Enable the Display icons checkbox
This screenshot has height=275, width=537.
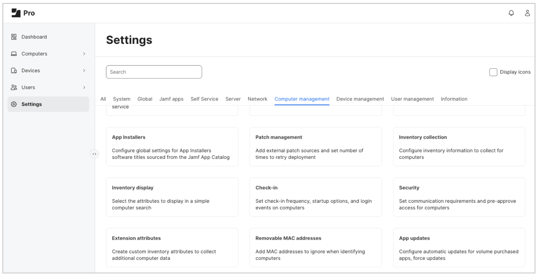[493, 72]
